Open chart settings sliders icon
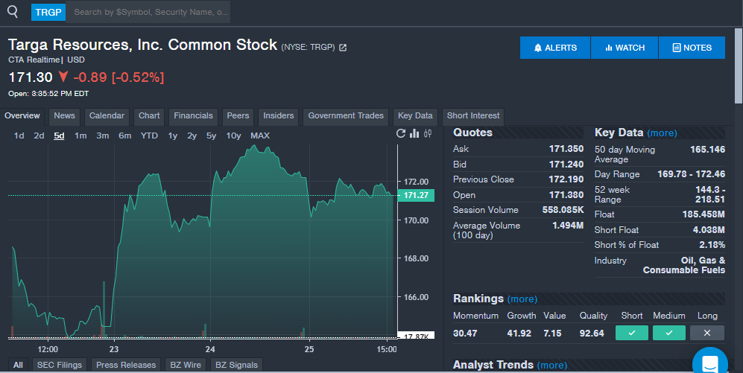This screenshot has height=373, width=743. click(x=427, y=134)
